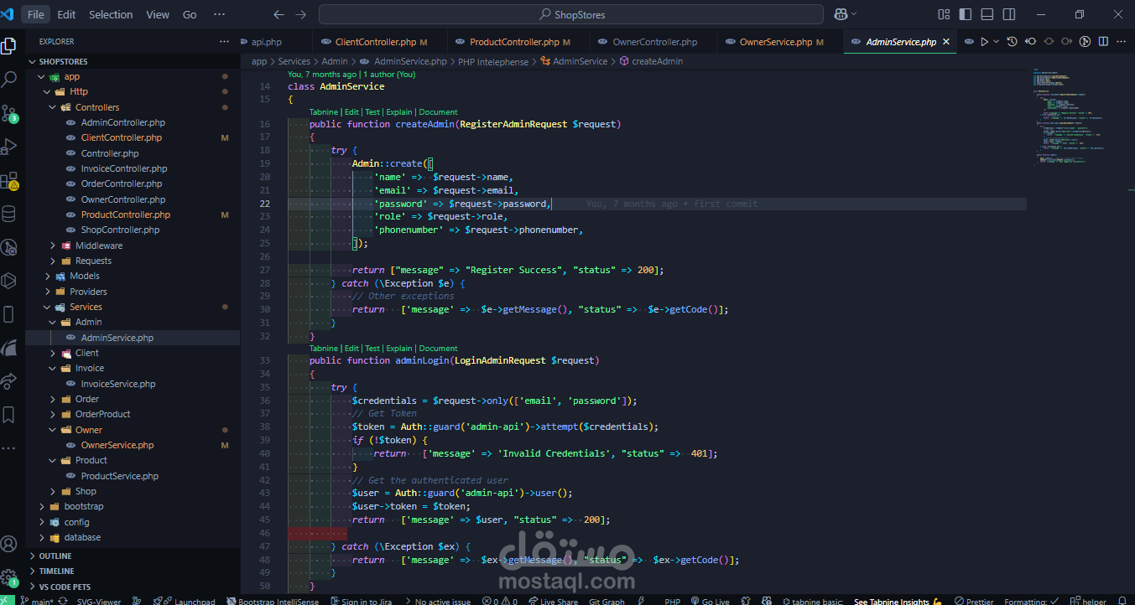Click the notifications bell in status bar

click(1123, 601)
